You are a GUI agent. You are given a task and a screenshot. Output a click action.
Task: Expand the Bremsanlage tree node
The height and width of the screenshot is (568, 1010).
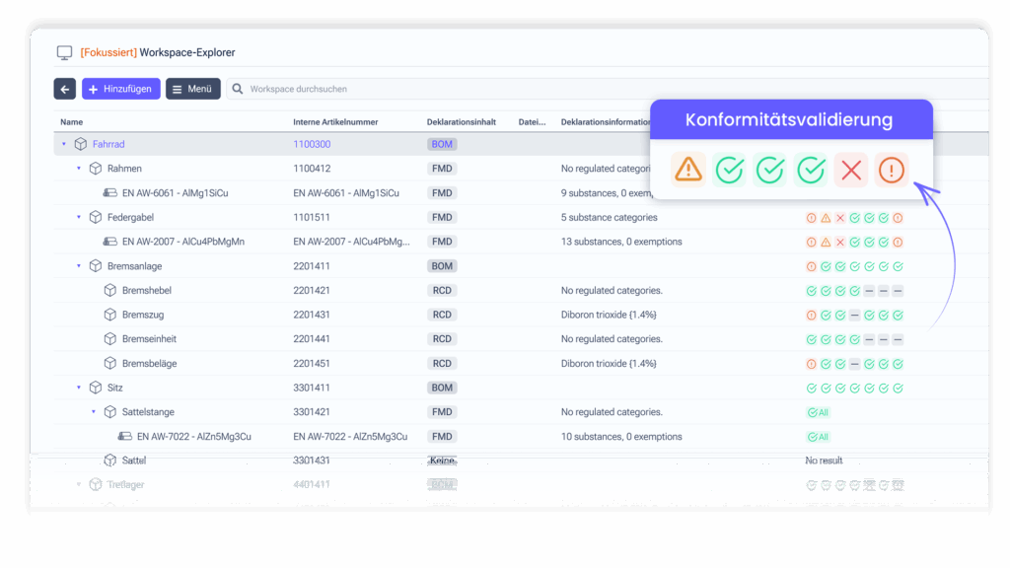coord(79,265)
